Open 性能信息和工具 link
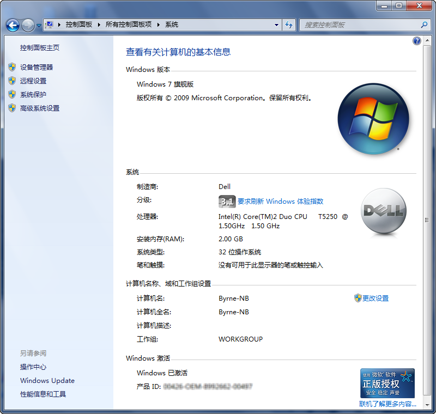This screenshot has width=436, height=414. tap(43, 394)
